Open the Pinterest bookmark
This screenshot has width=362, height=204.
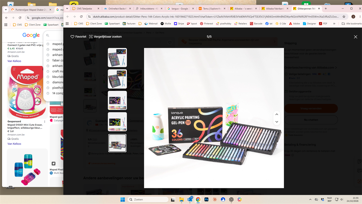(x=206, y=24)
